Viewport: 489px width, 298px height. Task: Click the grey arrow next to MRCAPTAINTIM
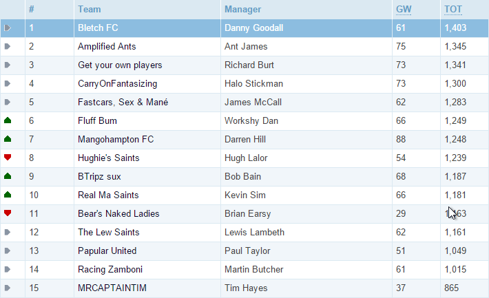point(8,288)
